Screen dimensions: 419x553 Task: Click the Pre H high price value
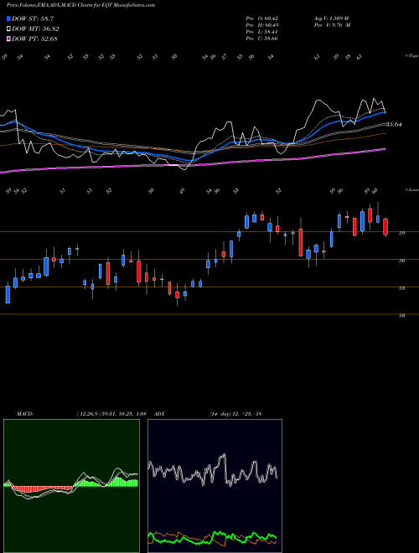263,25
